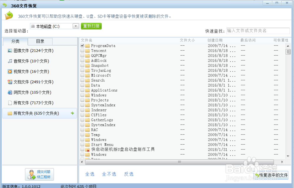The height and width of the screenshot is (188, 294).
Task: Uncheck the ProgramData checkbox
Action: (x=82, y=46)
